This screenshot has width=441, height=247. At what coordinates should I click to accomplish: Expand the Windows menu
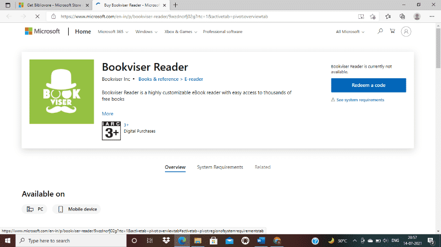click(147, 32)
